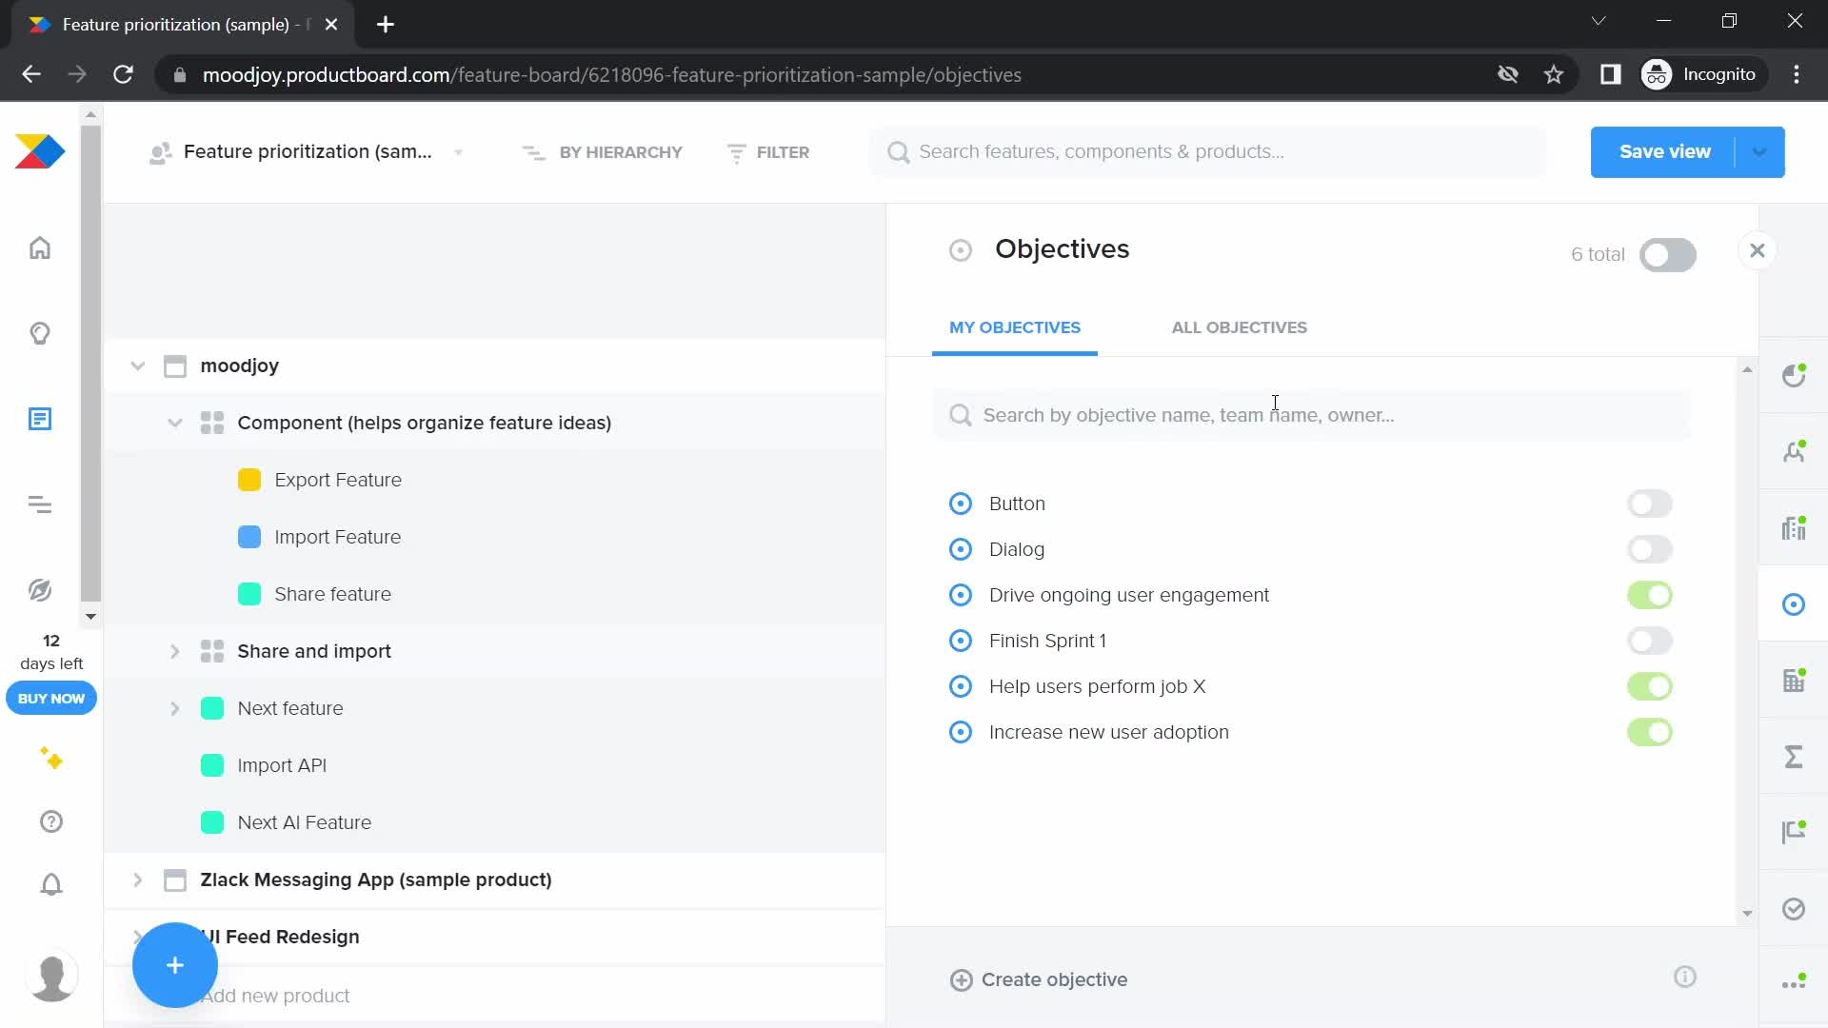This screenshot has height=1028, width=1828.
Task: Toggle all objectives master switch
Action: (x=1668, y=255)
